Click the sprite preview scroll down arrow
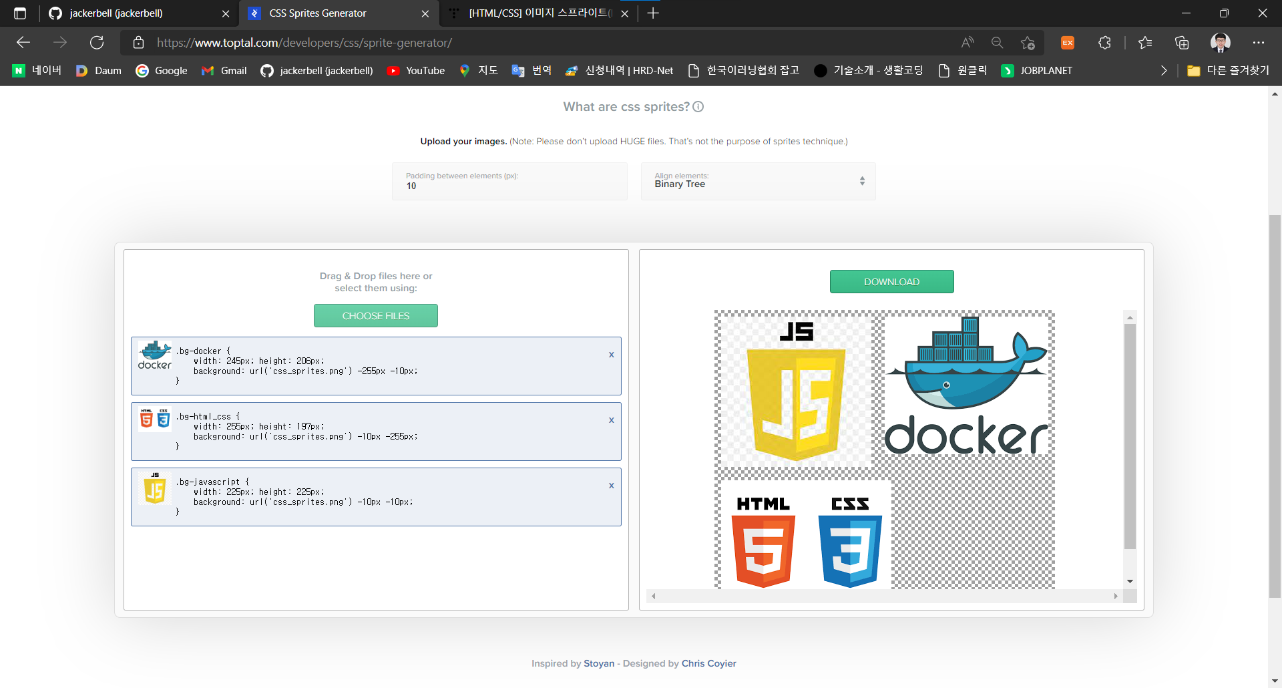Image resolution: width=1282 pixels, height=688 pixels. [1130, 581]
